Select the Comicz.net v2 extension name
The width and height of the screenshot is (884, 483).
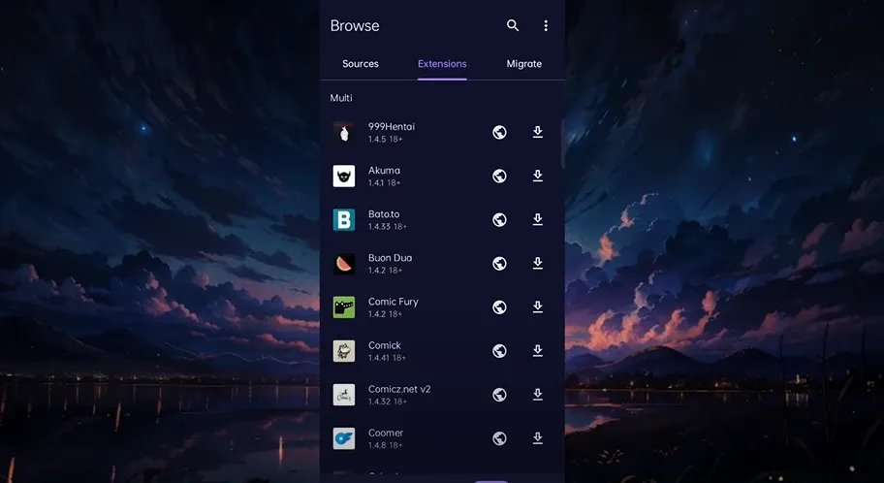[x=399, y=389]
